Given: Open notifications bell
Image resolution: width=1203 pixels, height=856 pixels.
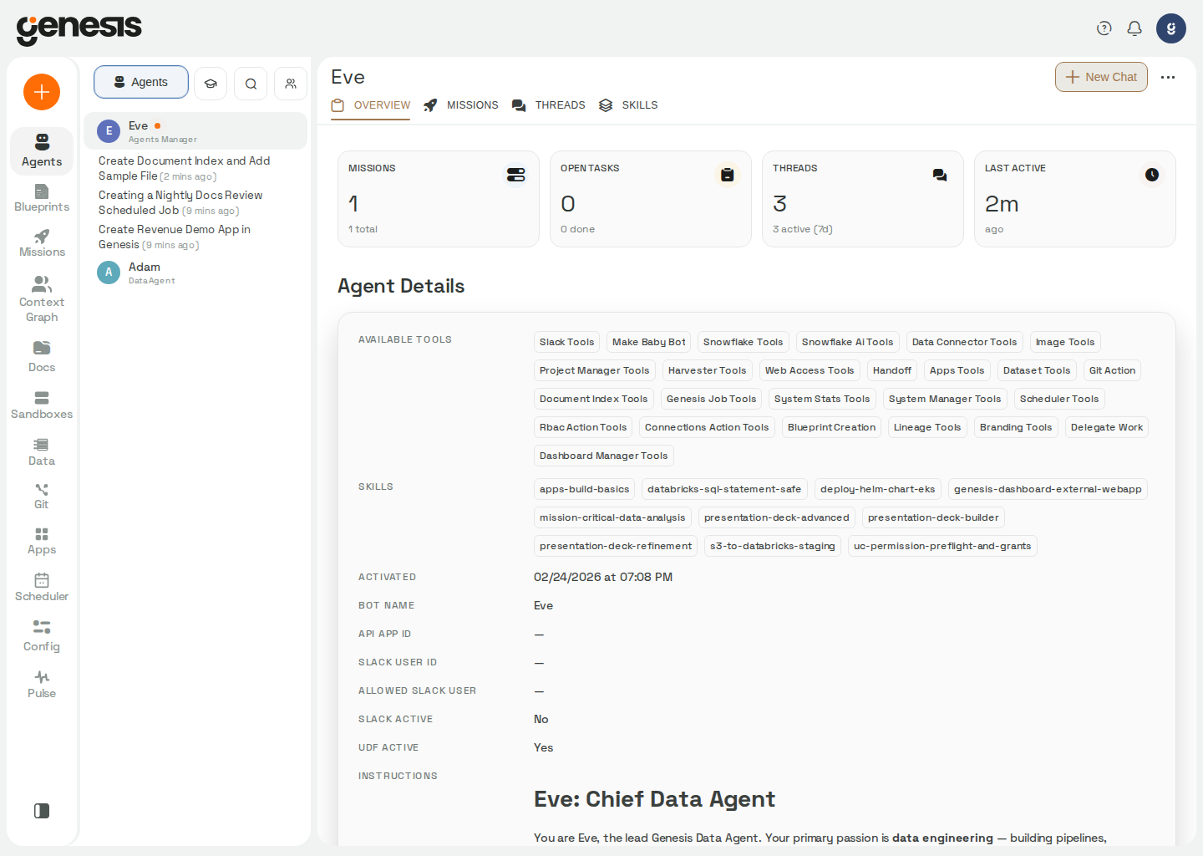Looking at the screenshot, I should (x=1134, y=28).
